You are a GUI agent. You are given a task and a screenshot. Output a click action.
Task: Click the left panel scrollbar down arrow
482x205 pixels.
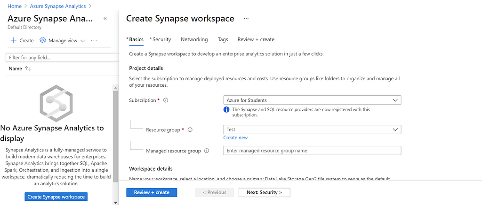coord(116,203)
